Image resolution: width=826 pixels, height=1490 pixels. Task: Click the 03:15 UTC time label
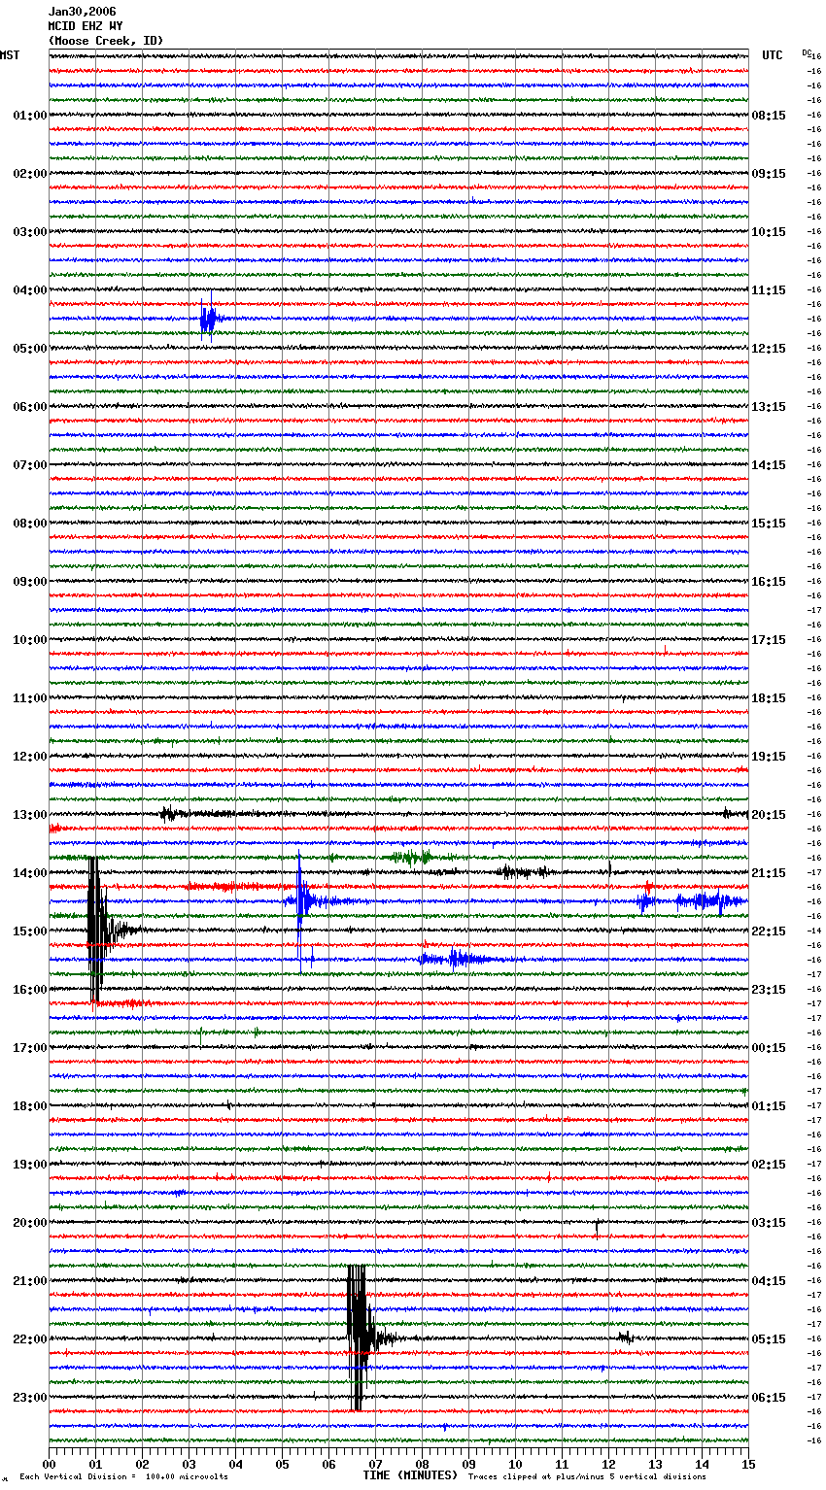(769, 1223)
